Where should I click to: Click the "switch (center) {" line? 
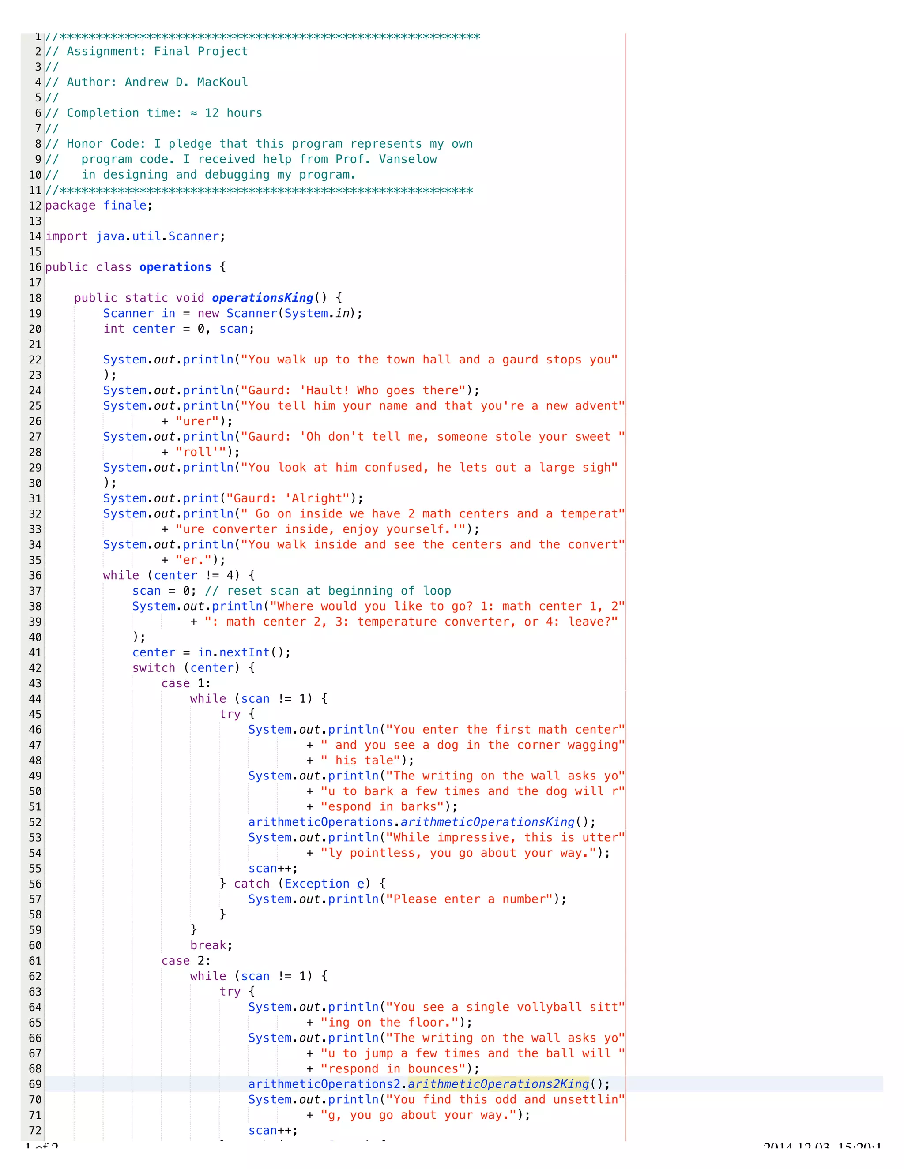click(193, 668)
